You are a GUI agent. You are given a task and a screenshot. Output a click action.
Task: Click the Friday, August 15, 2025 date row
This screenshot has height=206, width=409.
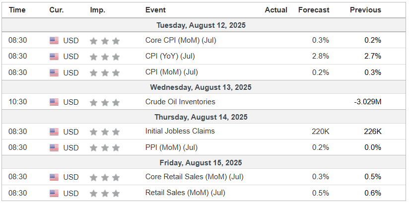pos(201,162)
